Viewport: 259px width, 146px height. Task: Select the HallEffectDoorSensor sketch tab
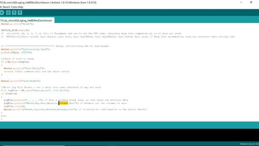pos(26,20)
